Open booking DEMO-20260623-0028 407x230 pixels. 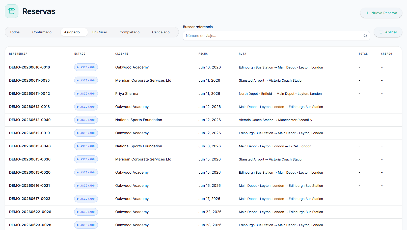[30, 225]
